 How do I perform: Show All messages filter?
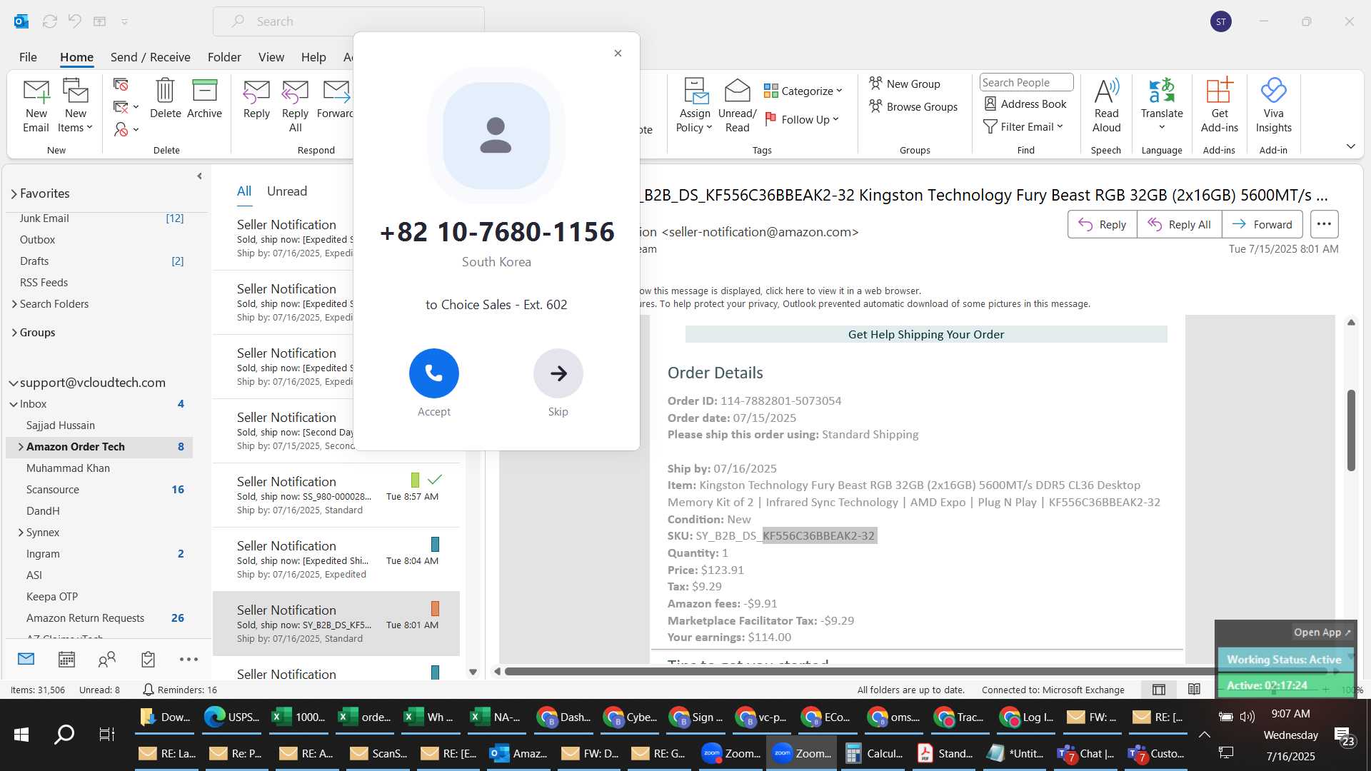tap(244, 191)
